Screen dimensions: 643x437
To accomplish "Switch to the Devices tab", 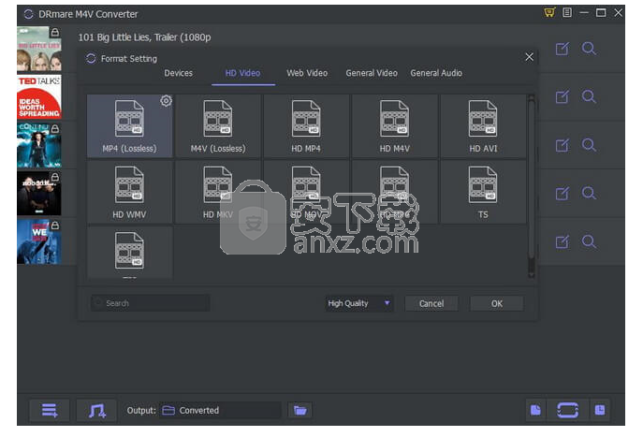I will (x=179, y=73).
